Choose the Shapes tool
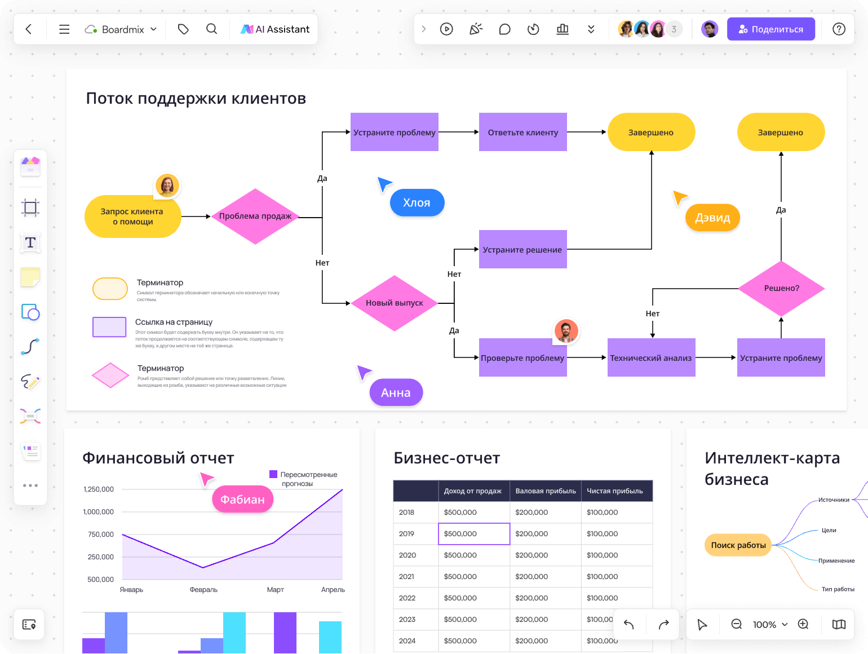The height and width of the screenshot is (654, 868). tap(30, 312)
